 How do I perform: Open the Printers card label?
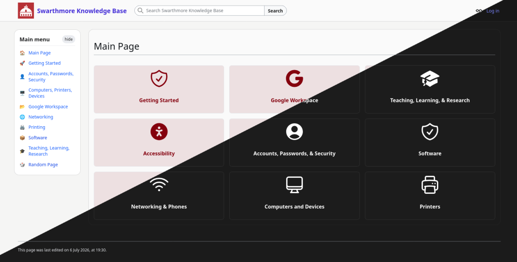coord(430,206)
